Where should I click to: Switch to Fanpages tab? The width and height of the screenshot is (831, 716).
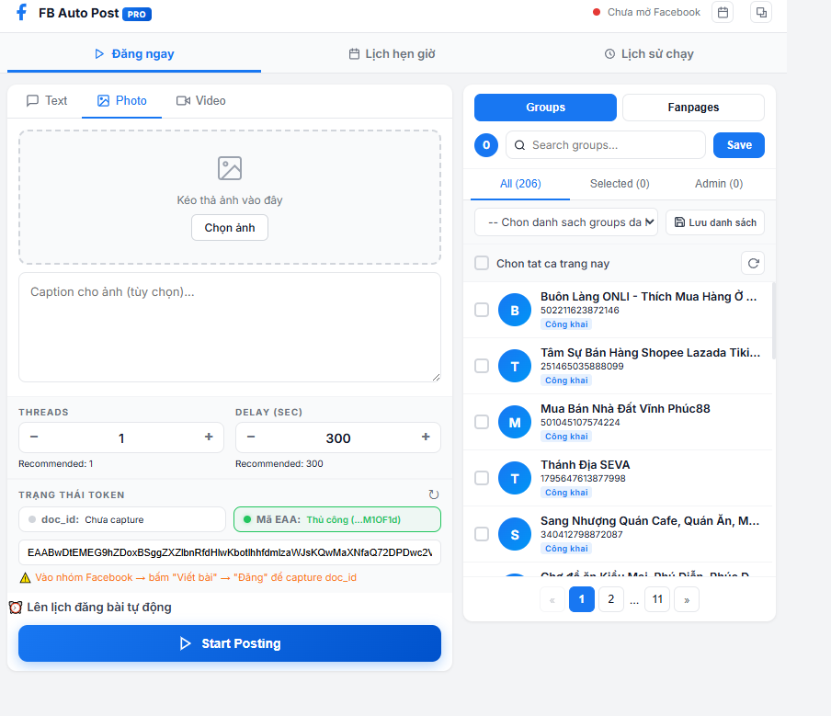click(693, 108)
